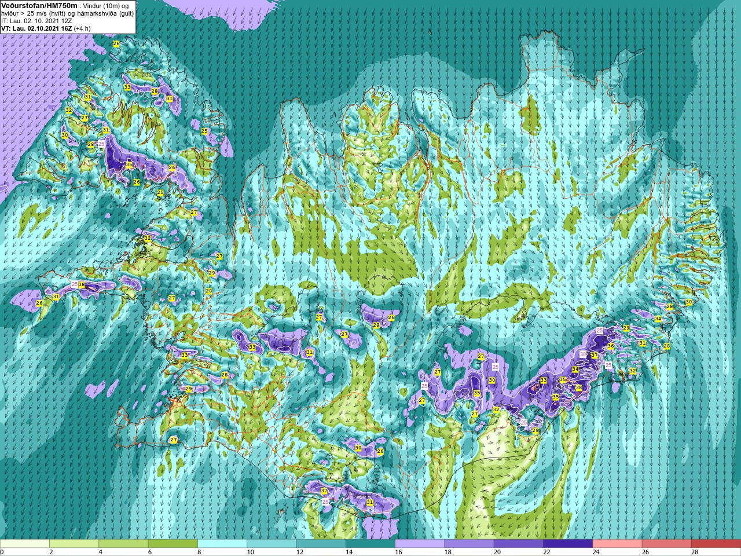
Task: Click the 8–10 m/s pale cyan legend swatch
Action: pos(222,543)
